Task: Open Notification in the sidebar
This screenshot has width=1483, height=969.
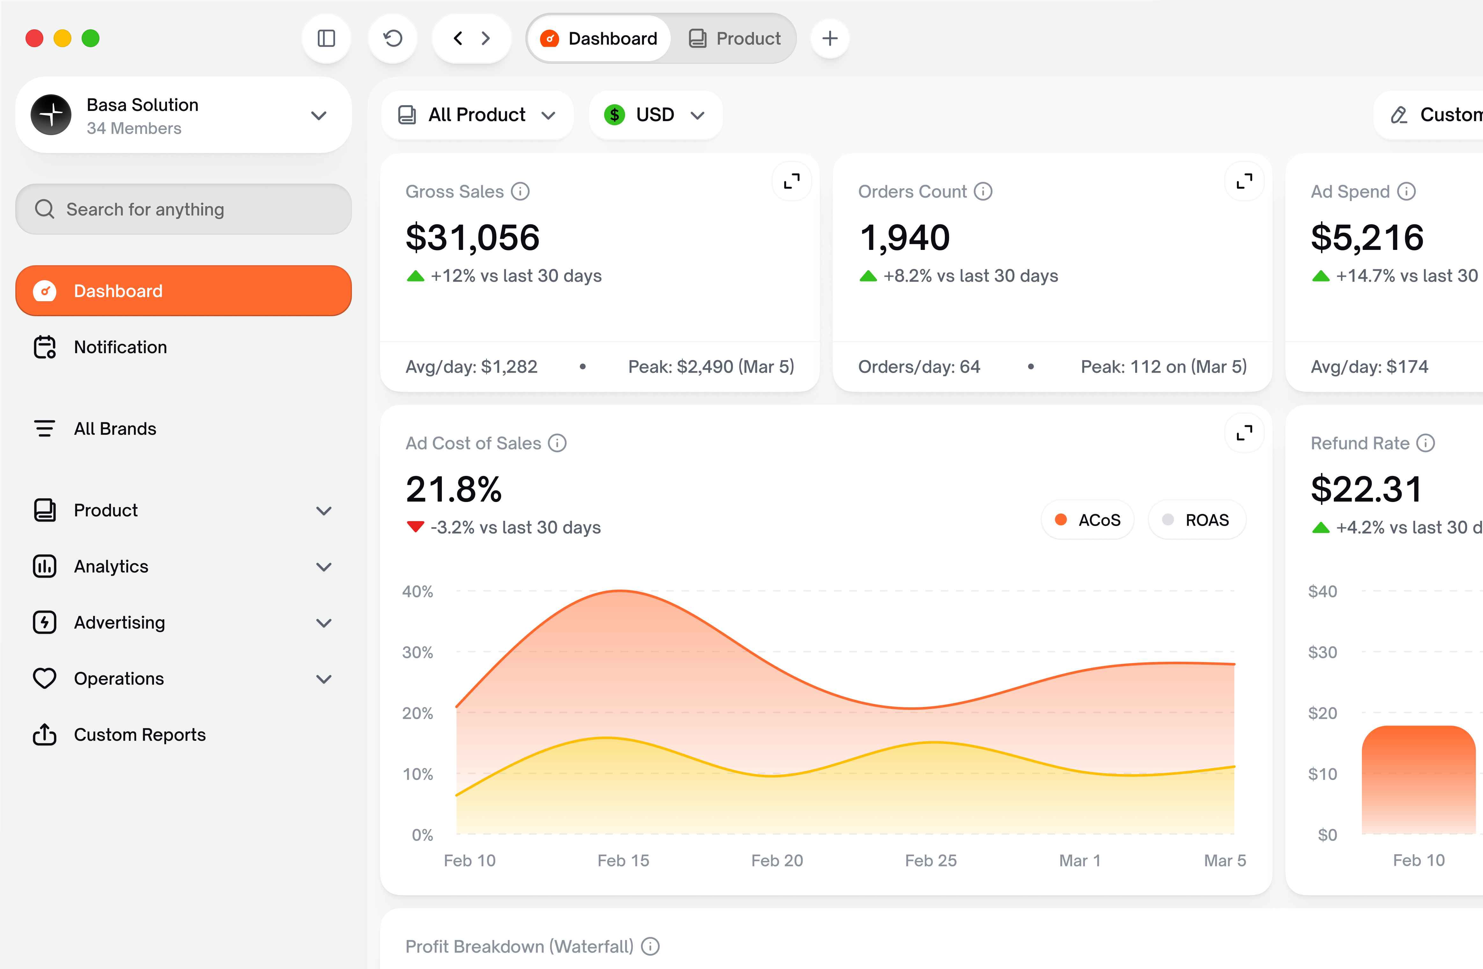Action: (x=183, y=347)
